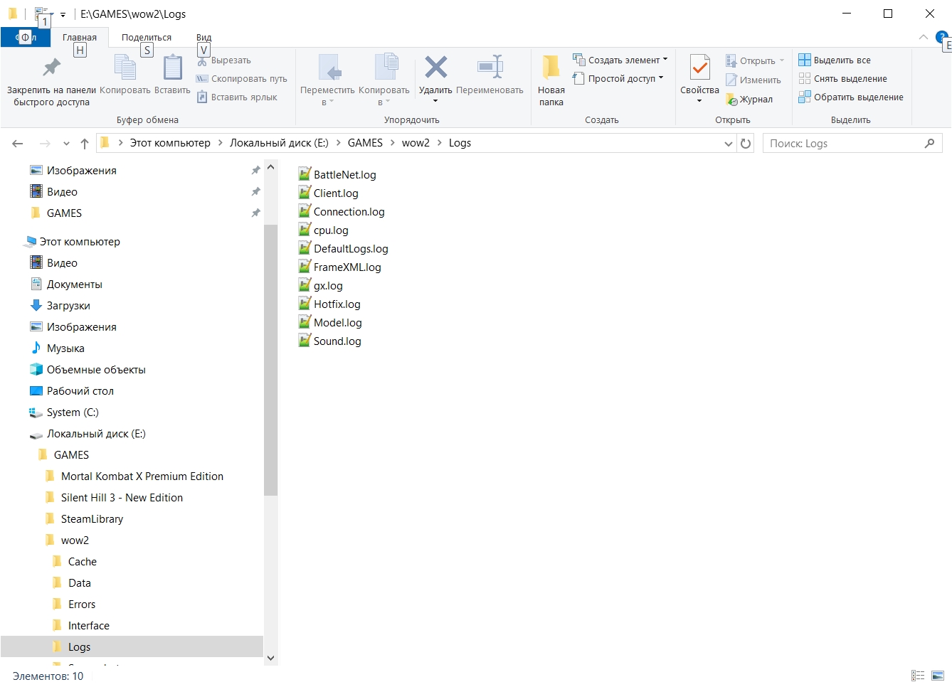Expand the Easy access (Простой доступ) dropdown

(618, 79)
